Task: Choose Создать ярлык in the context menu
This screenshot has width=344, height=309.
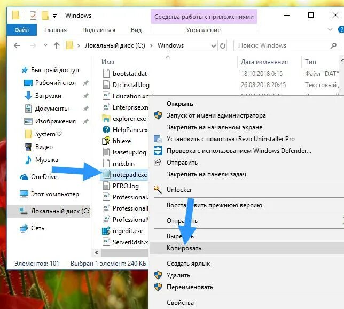Action: pyautogui.click(x=188, y=264)
